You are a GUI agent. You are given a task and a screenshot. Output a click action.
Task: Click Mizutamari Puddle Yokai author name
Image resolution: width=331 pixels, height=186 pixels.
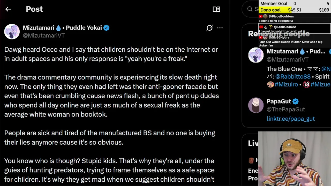pos(62,28)
